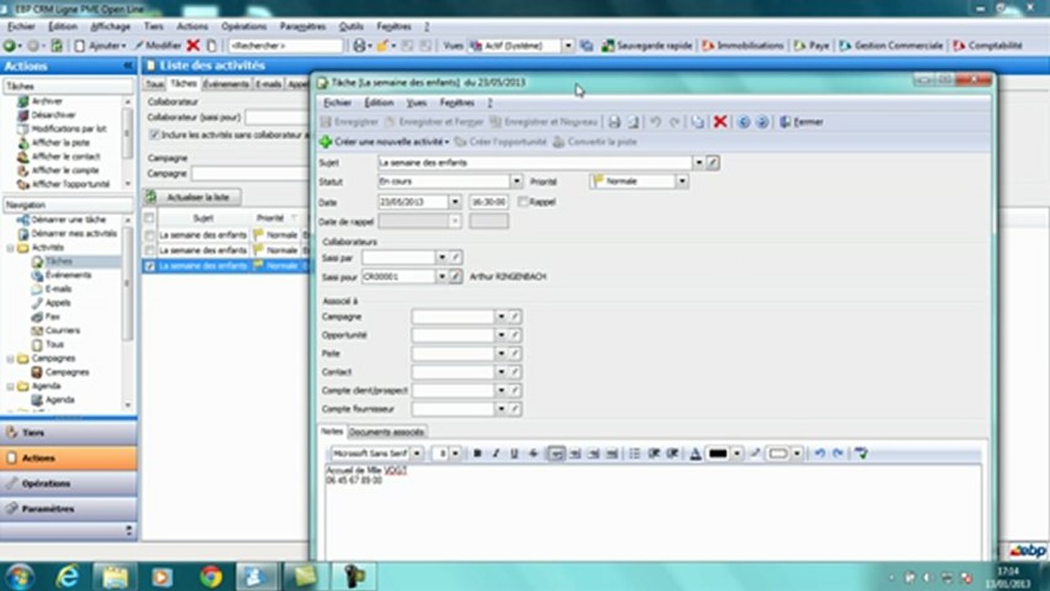Uncheck the selected third La semaine des enfants row

[149, 266]
